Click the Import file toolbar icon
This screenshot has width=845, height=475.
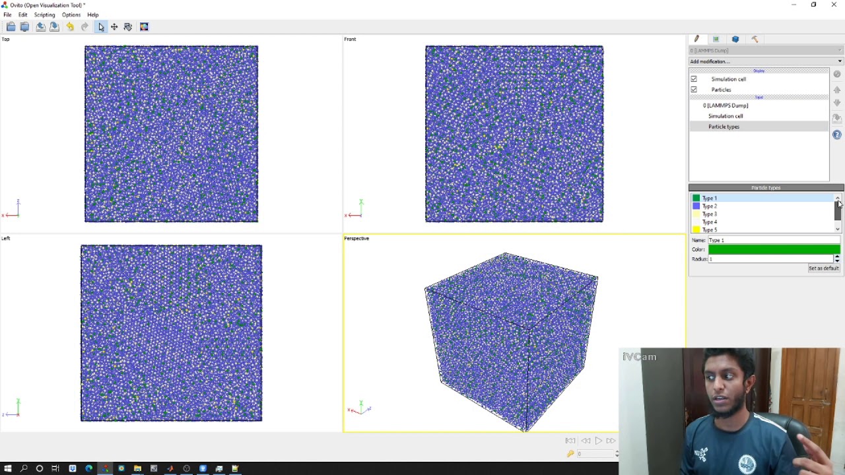tap(11, 26)
